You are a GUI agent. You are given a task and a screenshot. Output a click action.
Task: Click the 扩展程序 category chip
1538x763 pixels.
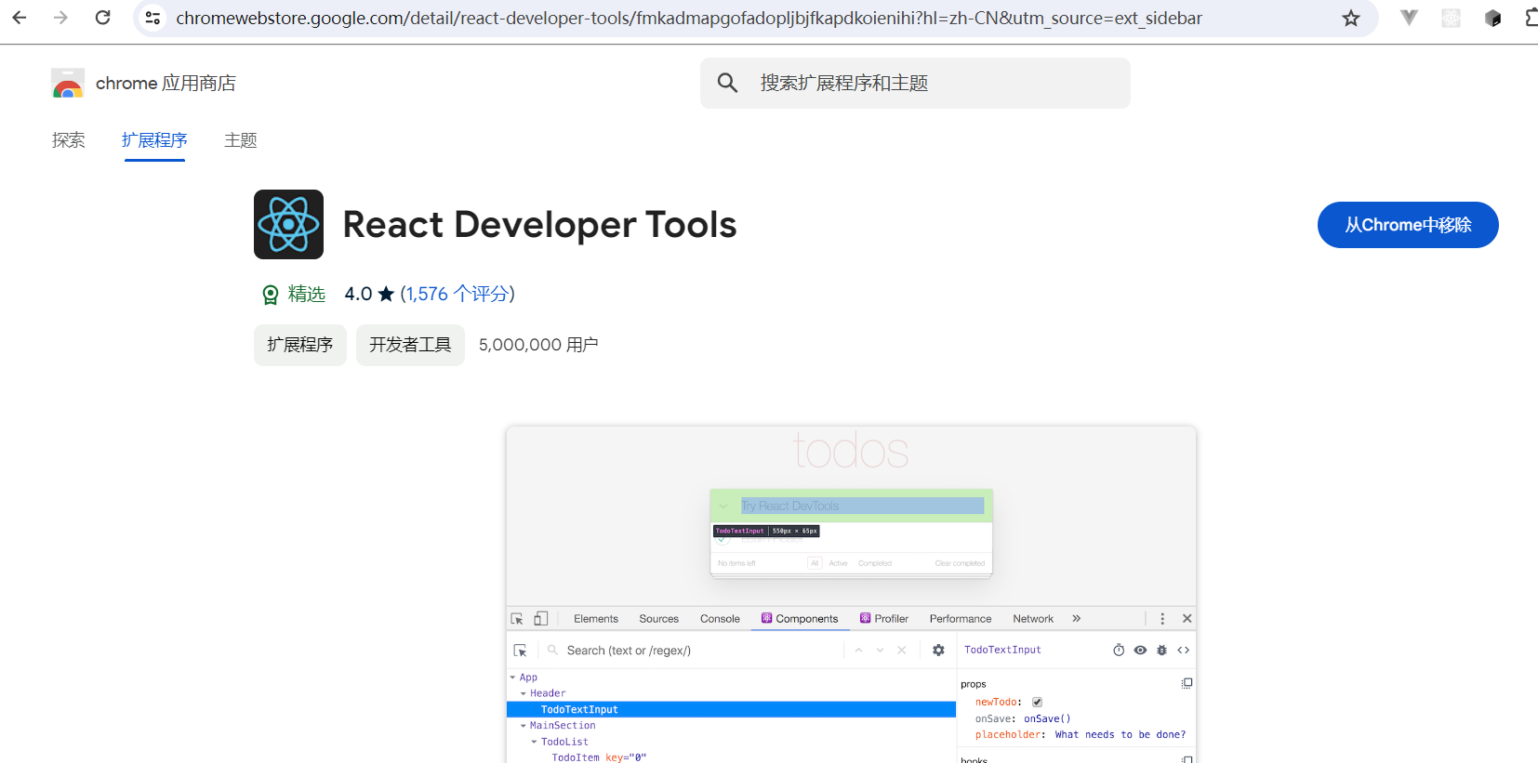coord(299,345)
